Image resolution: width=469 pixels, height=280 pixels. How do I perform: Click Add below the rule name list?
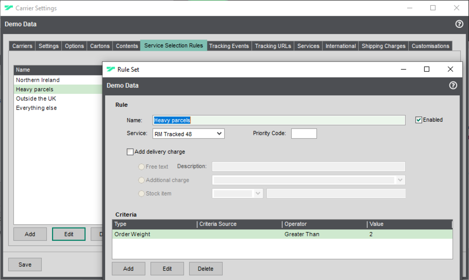coord(30,234)
